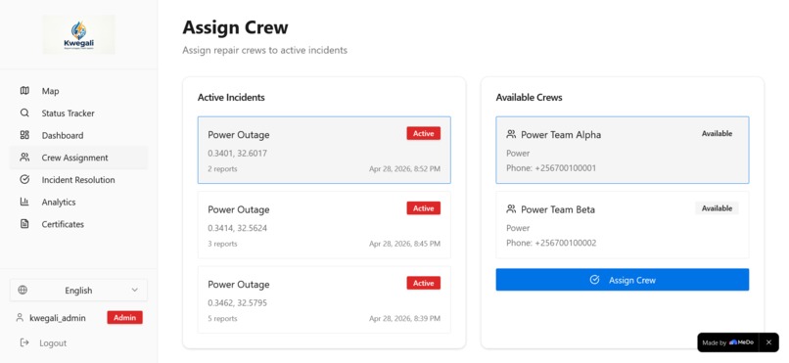Click the Power Team Beta crew icon
789x363 pixels.
click(x=511, y=208)
